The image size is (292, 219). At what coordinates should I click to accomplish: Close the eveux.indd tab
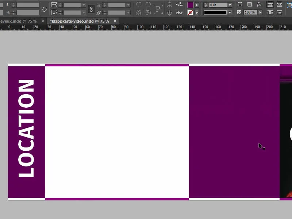click(x=43, y=21)
